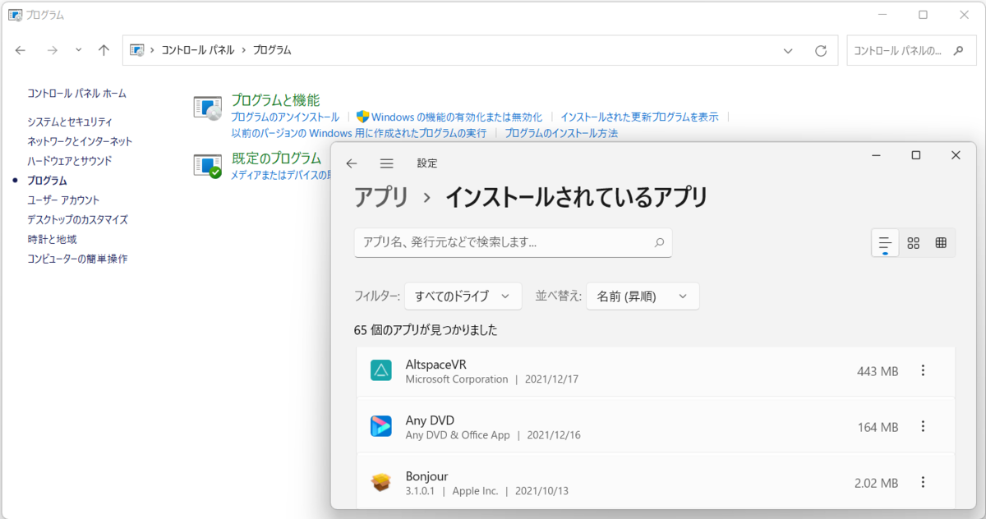Screen dimensions: 986x519
Task: Select the Any DVD app name
Action: [430, 420]
